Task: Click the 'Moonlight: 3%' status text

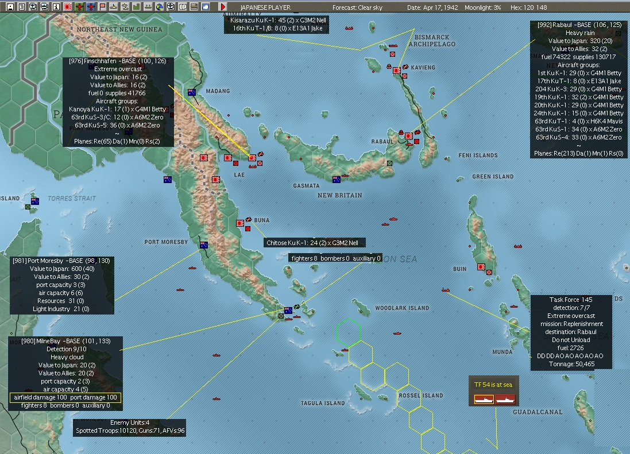Action: pos(483,7)
